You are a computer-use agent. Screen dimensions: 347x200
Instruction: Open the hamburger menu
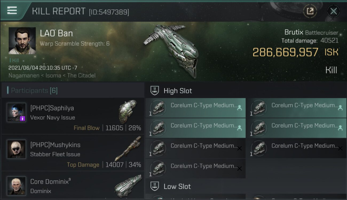point(12,10)
